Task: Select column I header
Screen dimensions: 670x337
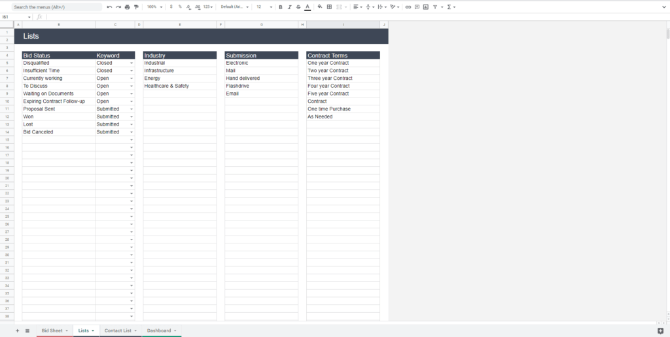Action: 343,25
